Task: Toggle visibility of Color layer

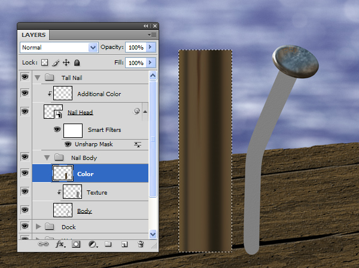Action: pos(25,172)
